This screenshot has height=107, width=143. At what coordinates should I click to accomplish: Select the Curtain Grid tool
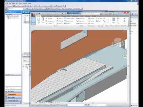pyautogui.click(x=69, y=21)
